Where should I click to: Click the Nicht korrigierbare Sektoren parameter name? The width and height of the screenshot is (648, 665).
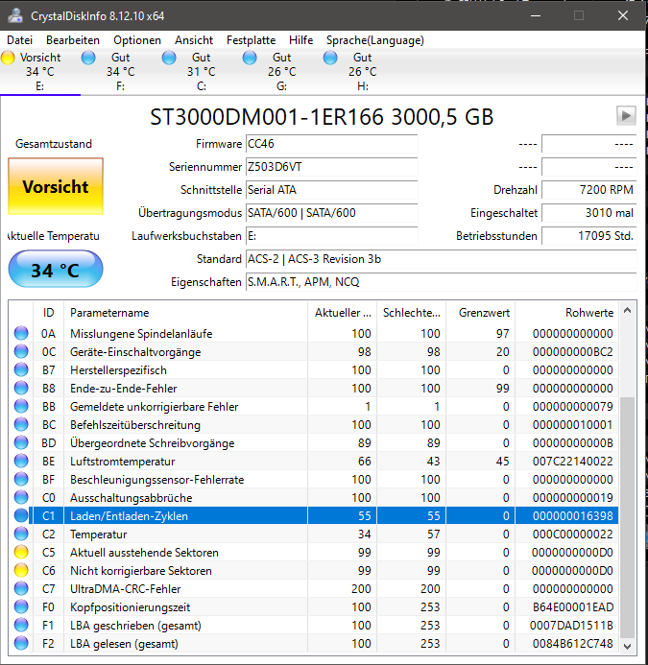pyautogui.click(x=141, y=570)
